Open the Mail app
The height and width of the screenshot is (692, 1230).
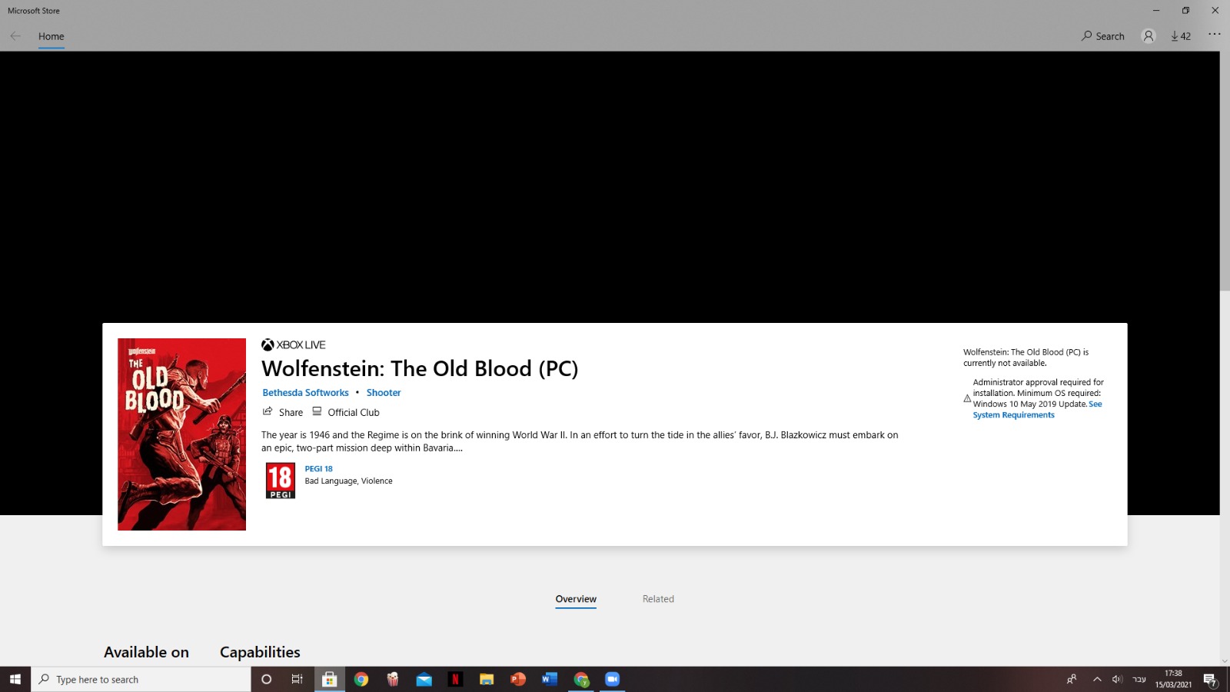tap(424, 680)
